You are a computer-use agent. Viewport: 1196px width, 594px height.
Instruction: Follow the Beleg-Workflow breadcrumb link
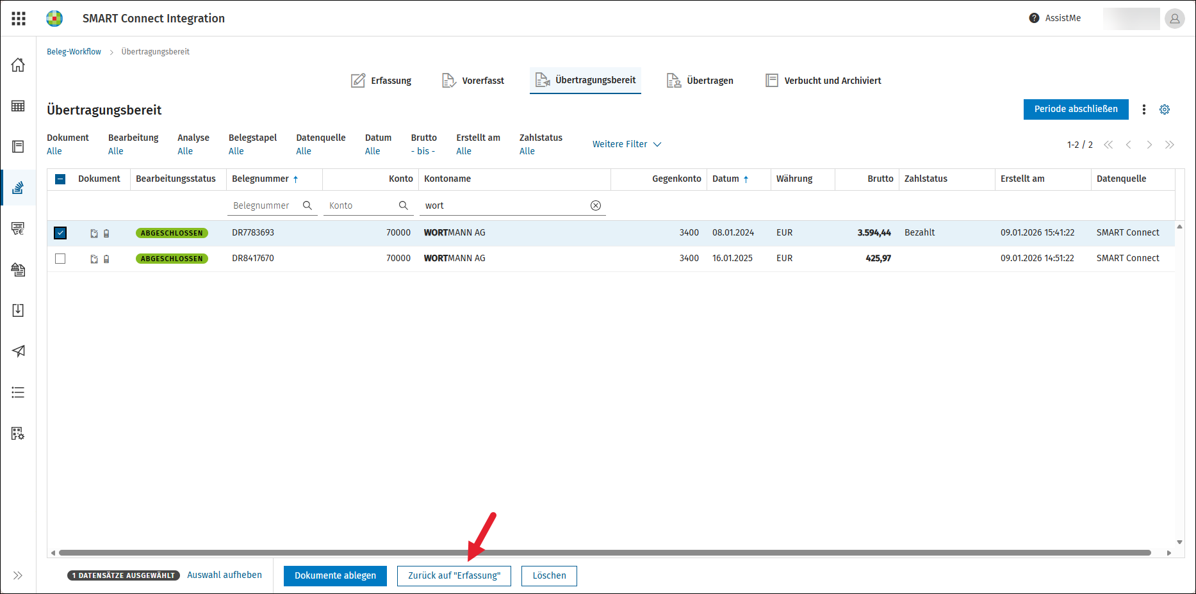tap(74, 52)
